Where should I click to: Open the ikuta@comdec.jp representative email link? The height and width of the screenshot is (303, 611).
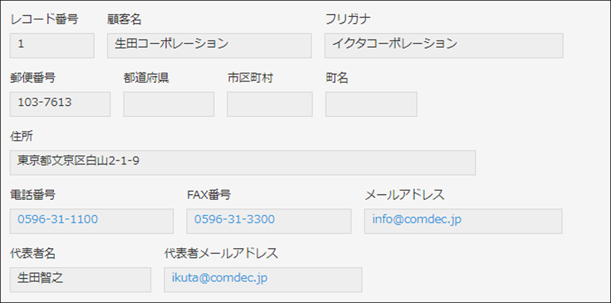pyautogui.click(x=219, y=278)
